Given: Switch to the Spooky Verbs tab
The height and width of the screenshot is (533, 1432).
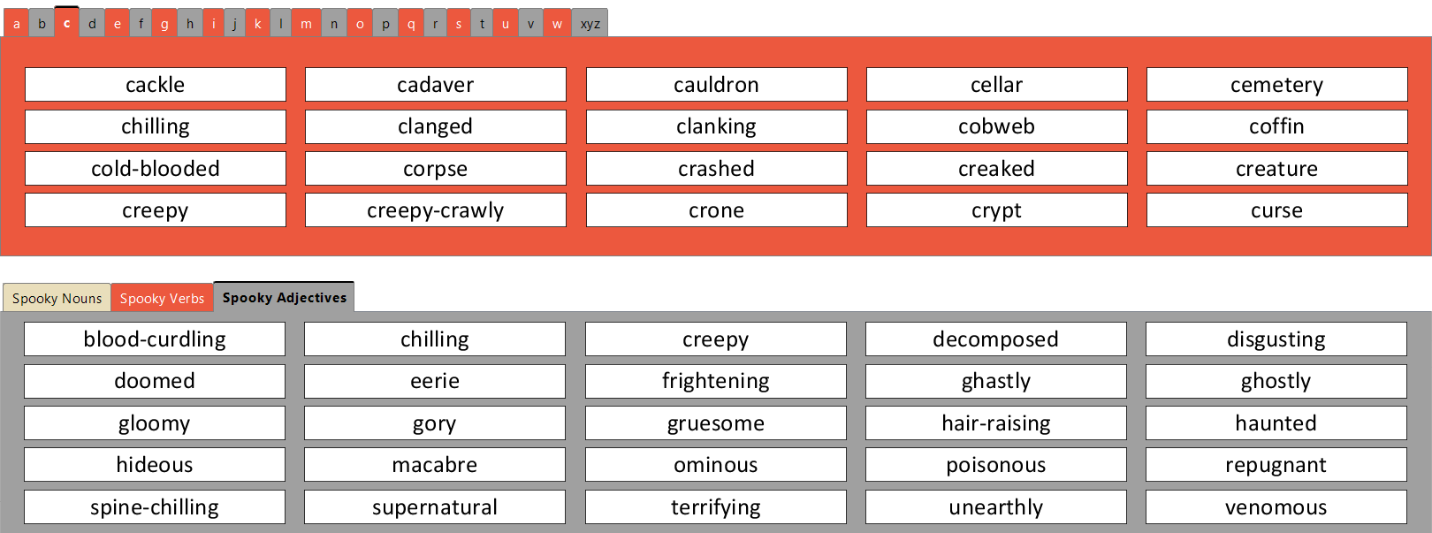Looking at the screenshot, I should (x=162, y=298).
